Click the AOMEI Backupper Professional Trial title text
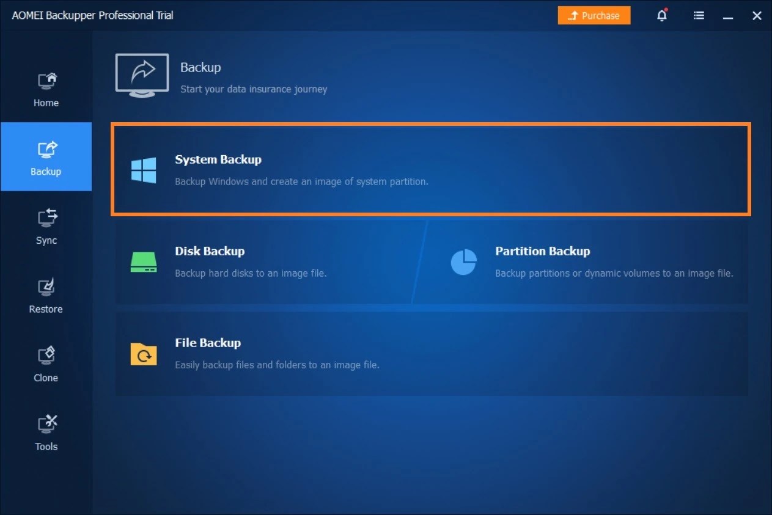This screenshot has height=515, width=772. (92, 15)
